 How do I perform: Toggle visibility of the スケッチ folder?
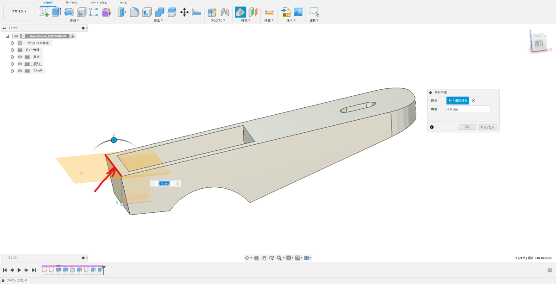(20, 71)
